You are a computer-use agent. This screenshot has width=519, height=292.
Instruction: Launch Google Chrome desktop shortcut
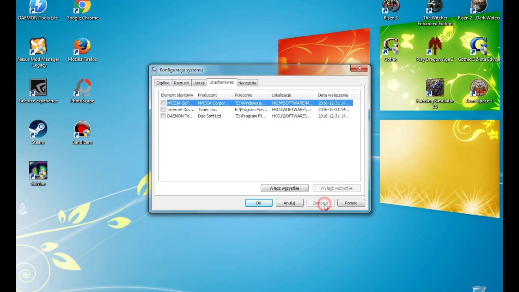[x=82, y=10]
